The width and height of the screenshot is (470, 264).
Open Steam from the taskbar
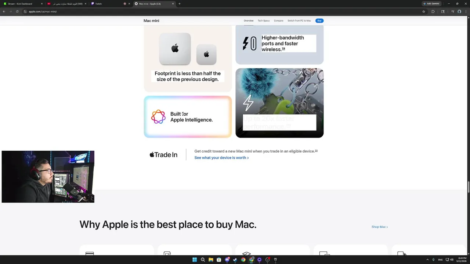pos(235,260)
